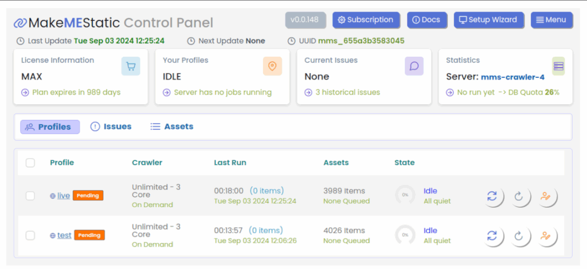
Task: Check the box for the test profile
Action: point(30,235)
